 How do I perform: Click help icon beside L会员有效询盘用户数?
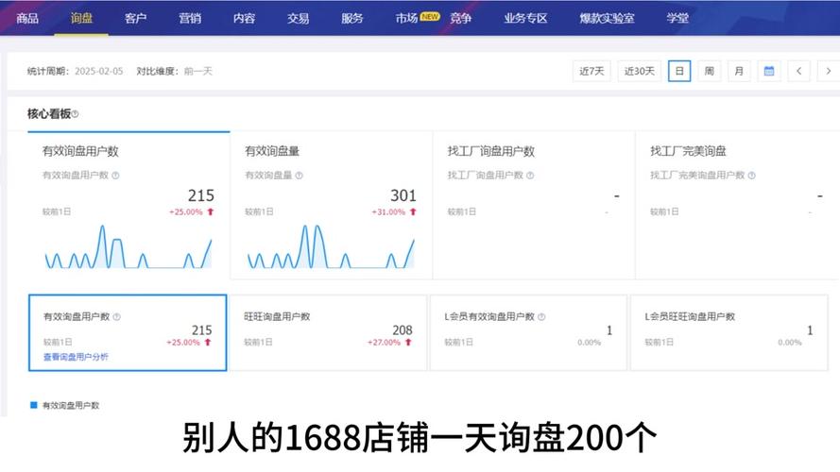[x=541, y=317]
